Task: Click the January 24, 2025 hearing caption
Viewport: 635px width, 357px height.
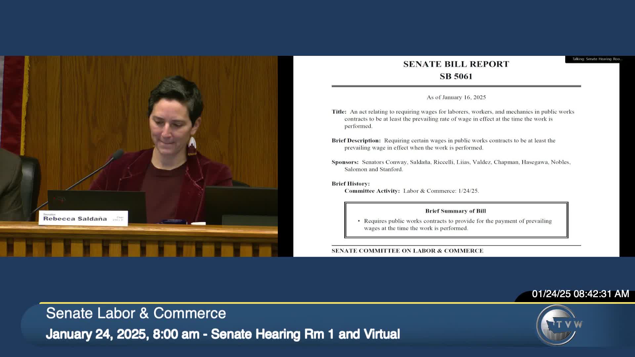Action: [x=223, y=334]
